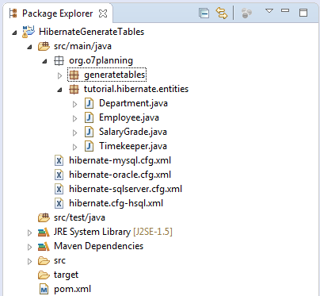Click the Package Explorer tab close icon
Viewport: 320px width, 296px height.
click(103, 13)
